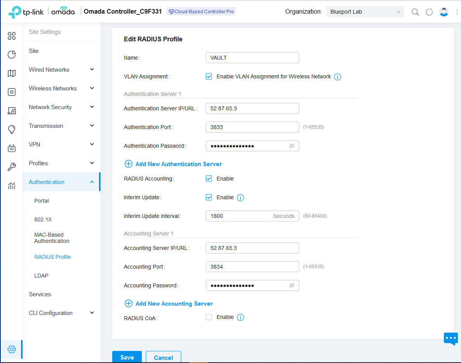The height and width of the screenshot is (363, 461).
Task: Open the chat support bubble icon
Action: pyautogui.click(x=450, y=338)
